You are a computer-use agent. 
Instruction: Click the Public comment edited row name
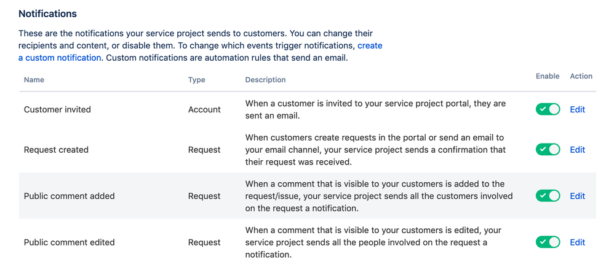69,242
